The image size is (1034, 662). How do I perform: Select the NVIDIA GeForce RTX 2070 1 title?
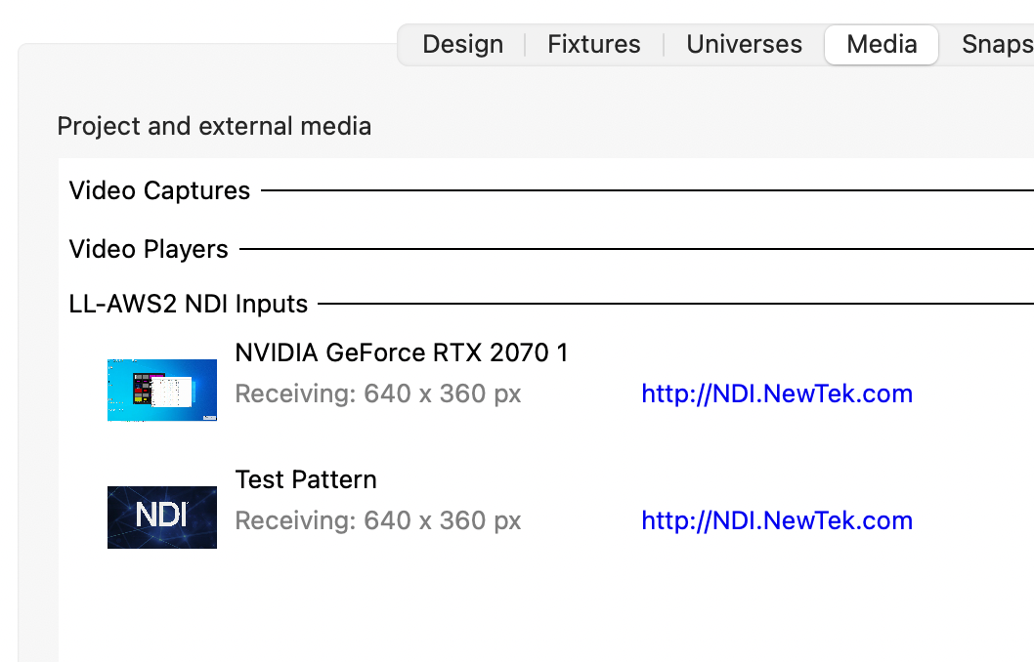[402, 352]
